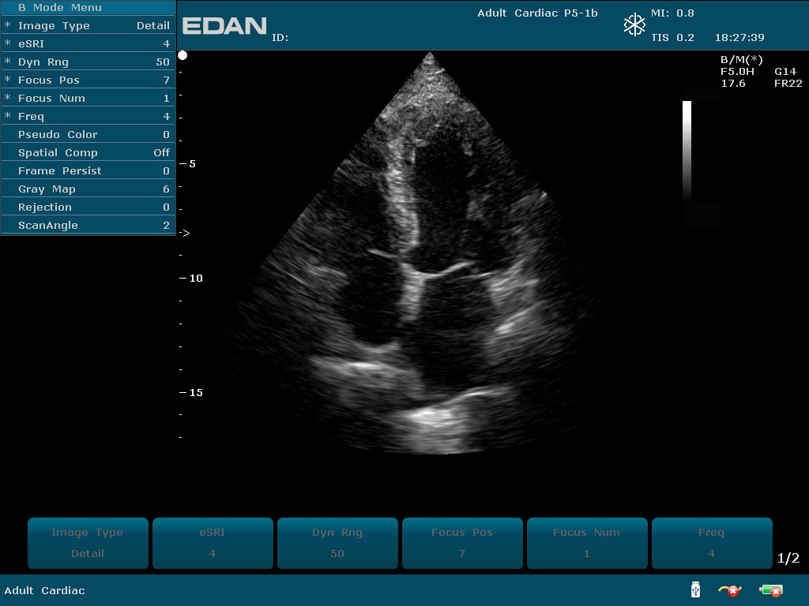Open the disconnected network cable icon
Image resolution: width=809 pixels, height=606 pixels.
pos(729,590)
